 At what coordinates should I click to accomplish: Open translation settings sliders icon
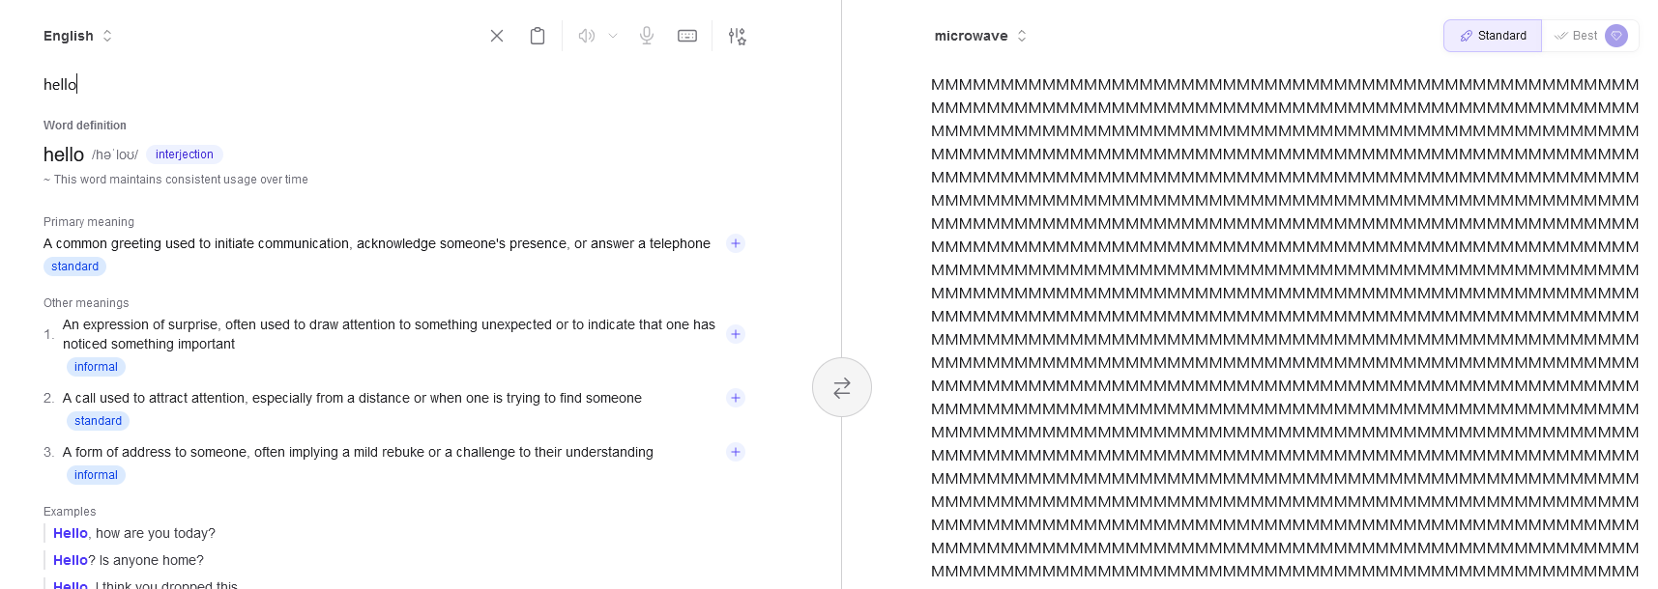[x=737, y=36]
